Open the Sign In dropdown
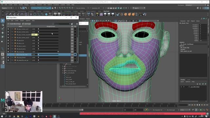 (x=139, y=8)
